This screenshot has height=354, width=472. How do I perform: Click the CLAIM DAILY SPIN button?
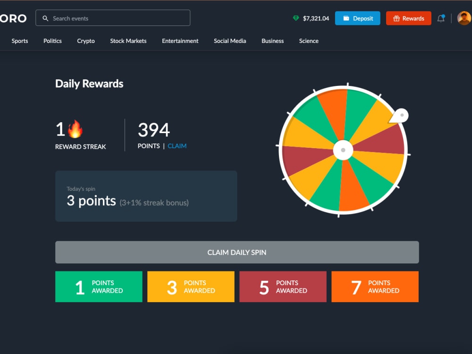click(x=237, y=252)
